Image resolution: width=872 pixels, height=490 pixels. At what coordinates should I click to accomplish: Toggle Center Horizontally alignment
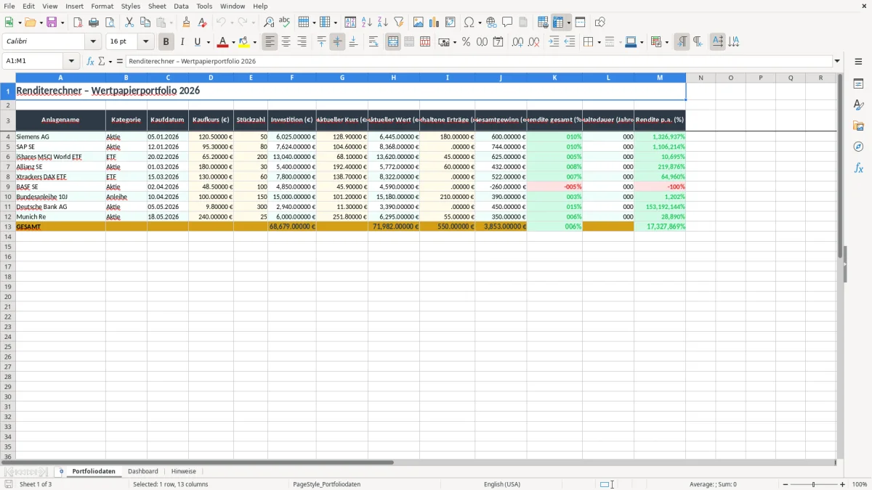[286, 42]
